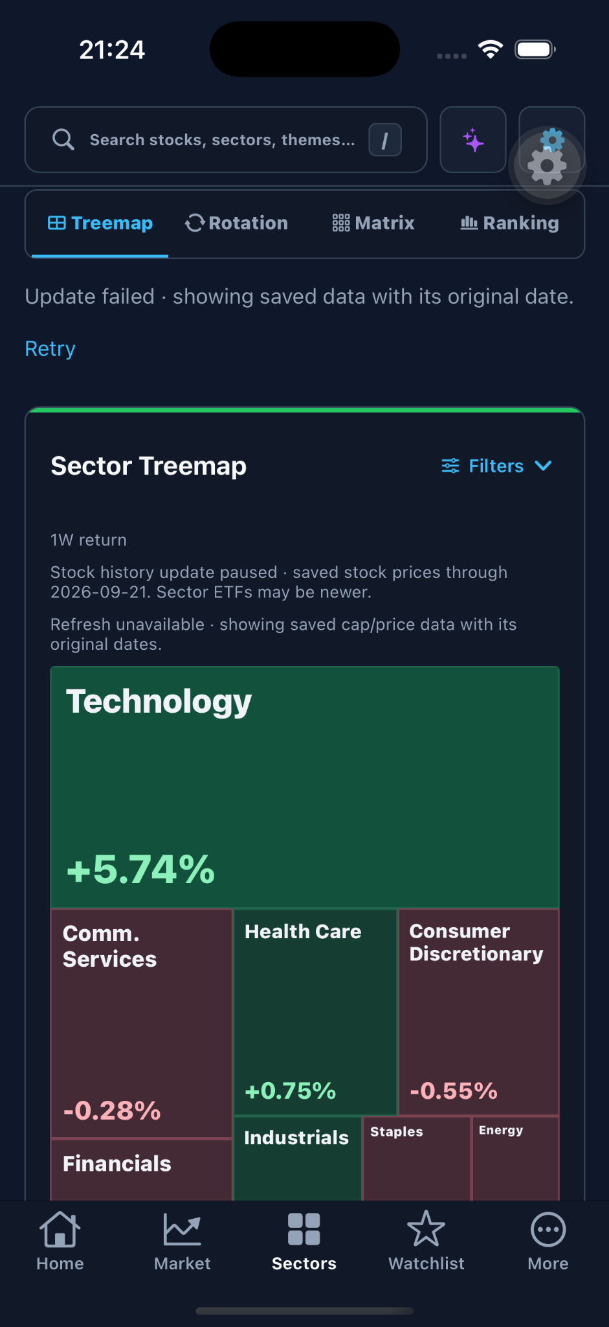Tap the More ellipsis icon

(x=548, y=1229)
